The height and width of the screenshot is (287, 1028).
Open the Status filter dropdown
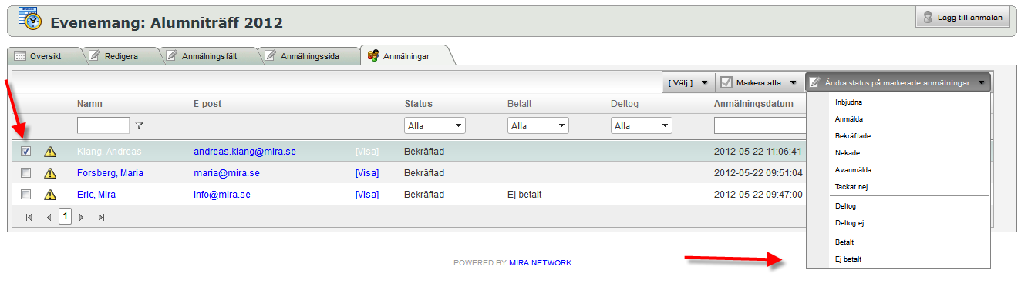[435, 125]
